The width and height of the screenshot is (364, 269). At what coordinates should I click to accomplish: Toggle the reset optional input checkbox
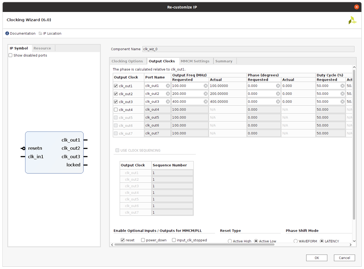tap(123, 240)
